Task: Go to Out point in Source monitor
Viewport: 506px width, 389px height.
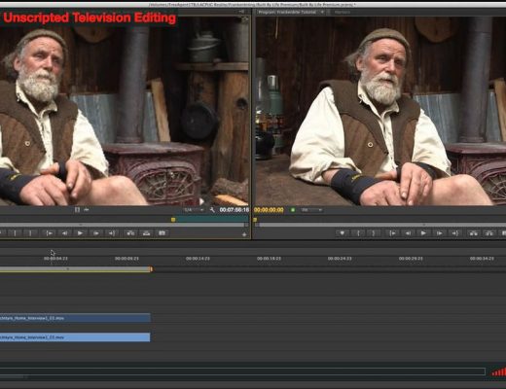Action: (112, 233)
